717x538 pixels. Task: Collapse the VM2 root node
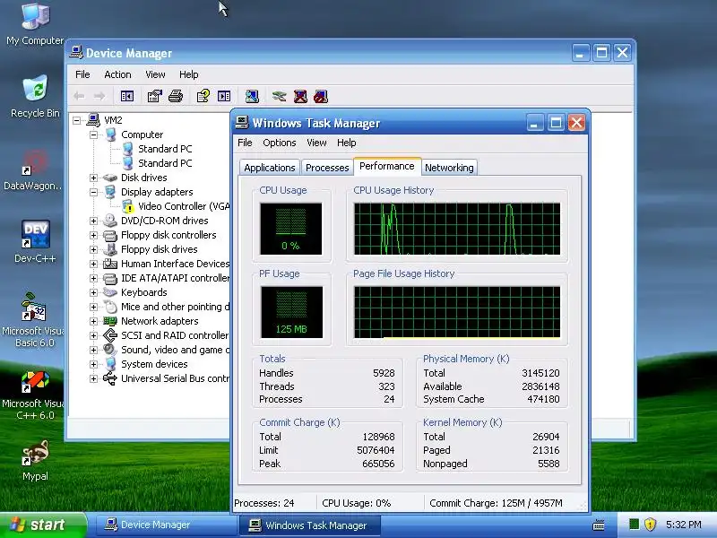76,120
